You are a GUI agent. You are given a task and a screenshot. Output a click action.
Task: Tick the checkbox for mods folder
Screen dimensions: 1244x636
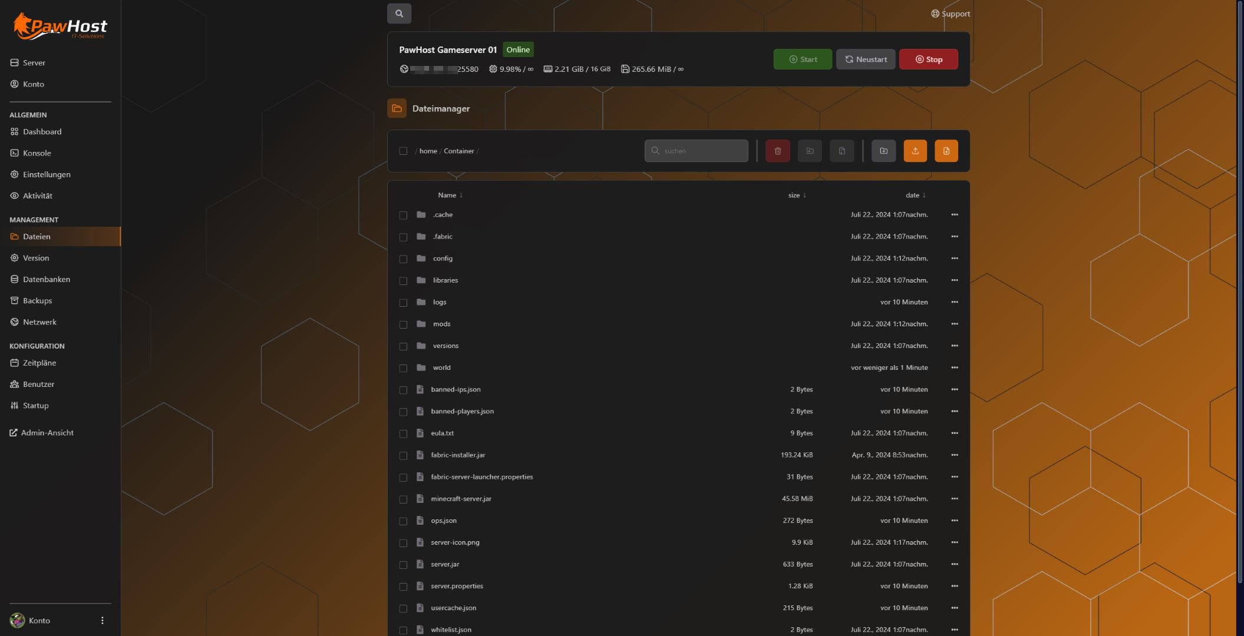(403, 324)
